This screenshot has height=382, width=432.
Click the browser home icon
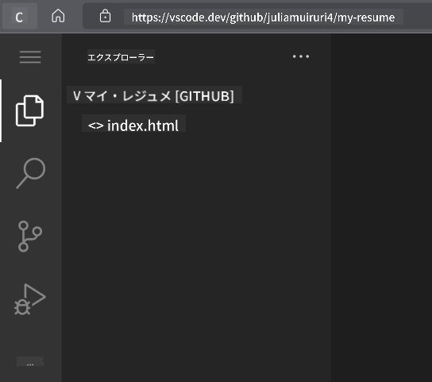pyautogui.click(x=58, y=16)
